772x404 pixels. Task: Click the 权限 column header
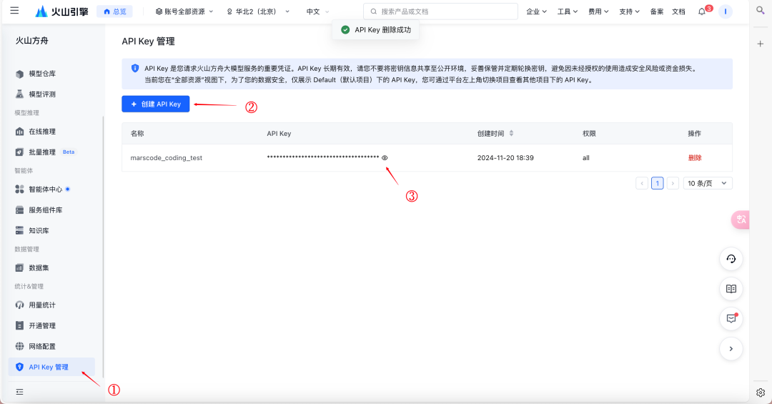(589, 134)
